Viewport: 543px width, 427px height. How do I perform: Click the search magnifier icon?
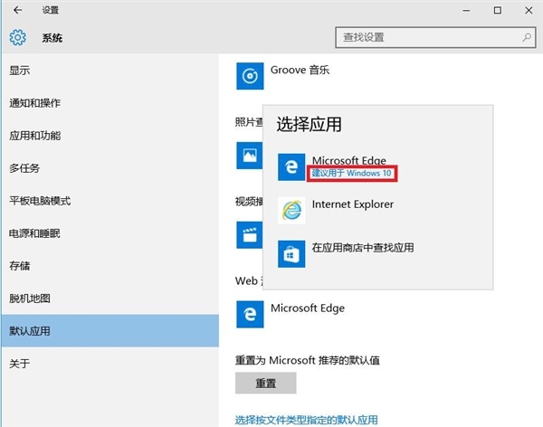(526, 38)
